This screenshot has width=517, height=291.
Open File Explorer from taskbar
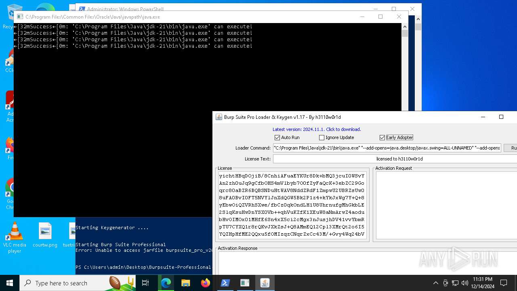click(x=185, y=283)
